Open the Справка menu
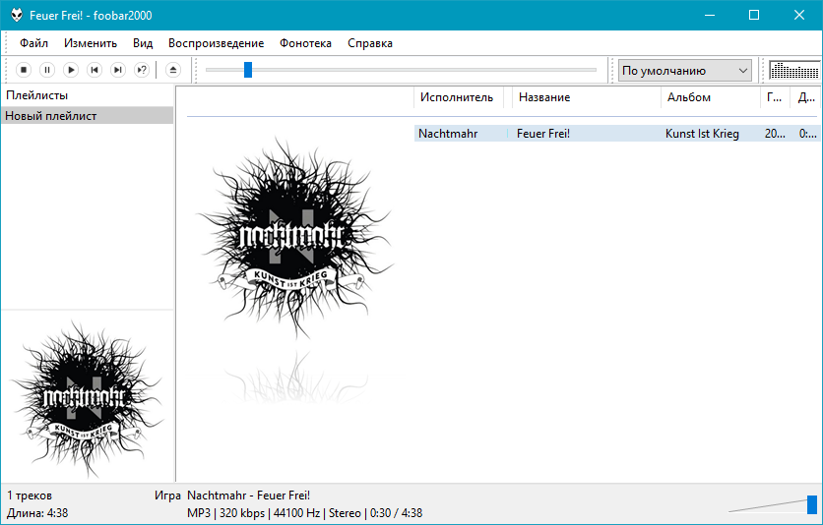The width and height of the screenshot is (823, 525). click(370, 43)
